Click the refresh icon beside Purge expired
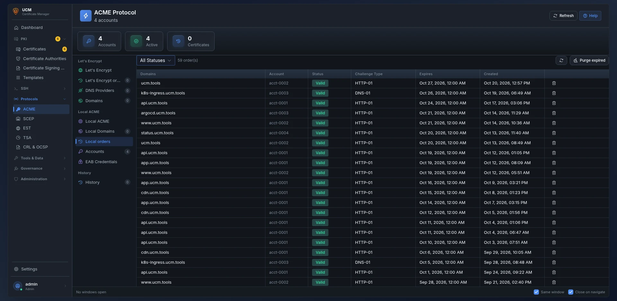The height and width of the screenshot is (301, 617). (x=561, y=60)
